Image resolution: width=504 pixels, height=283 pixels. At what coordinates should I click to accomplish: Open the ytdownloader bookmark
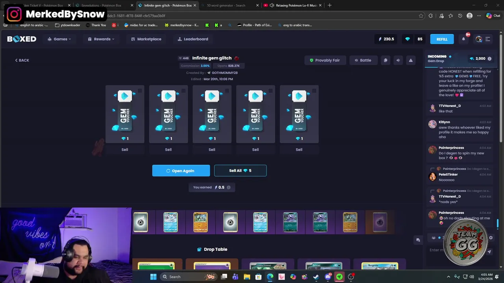tap(67, 25)
